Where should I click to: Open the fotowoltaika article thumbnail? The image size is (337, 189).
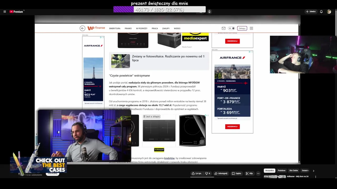(x=121, y=61)
